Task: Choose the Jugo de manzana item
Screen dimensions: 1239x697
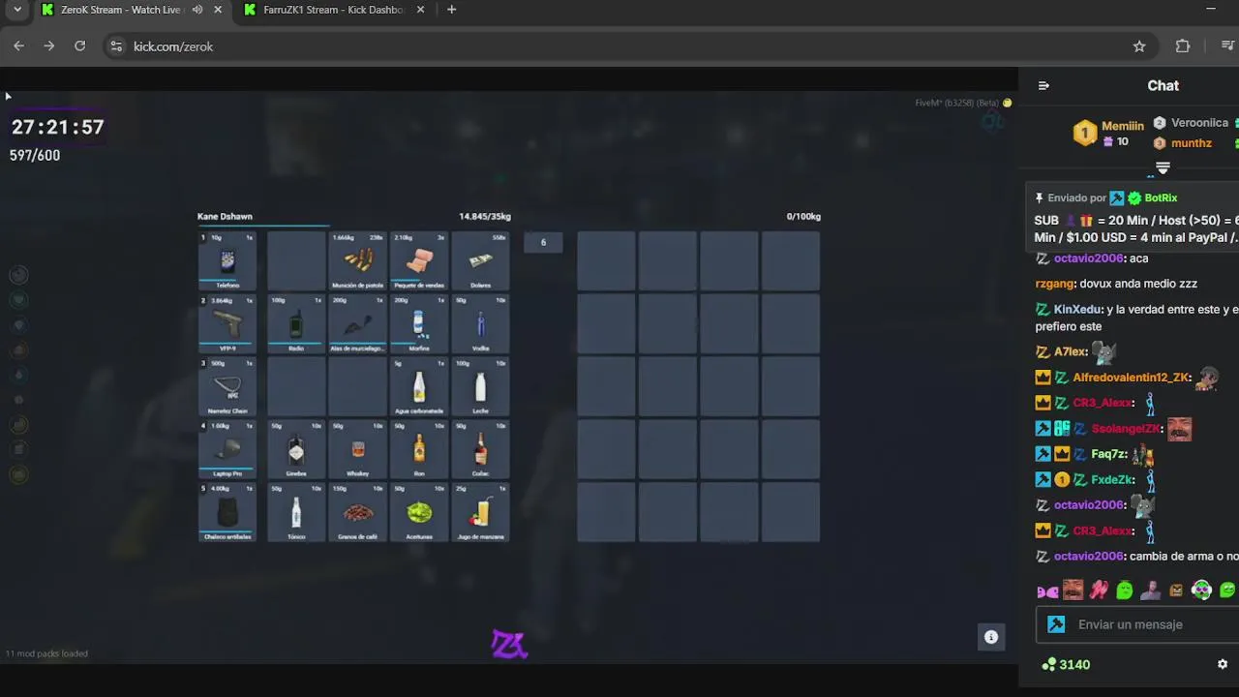Action: point(480,513)
